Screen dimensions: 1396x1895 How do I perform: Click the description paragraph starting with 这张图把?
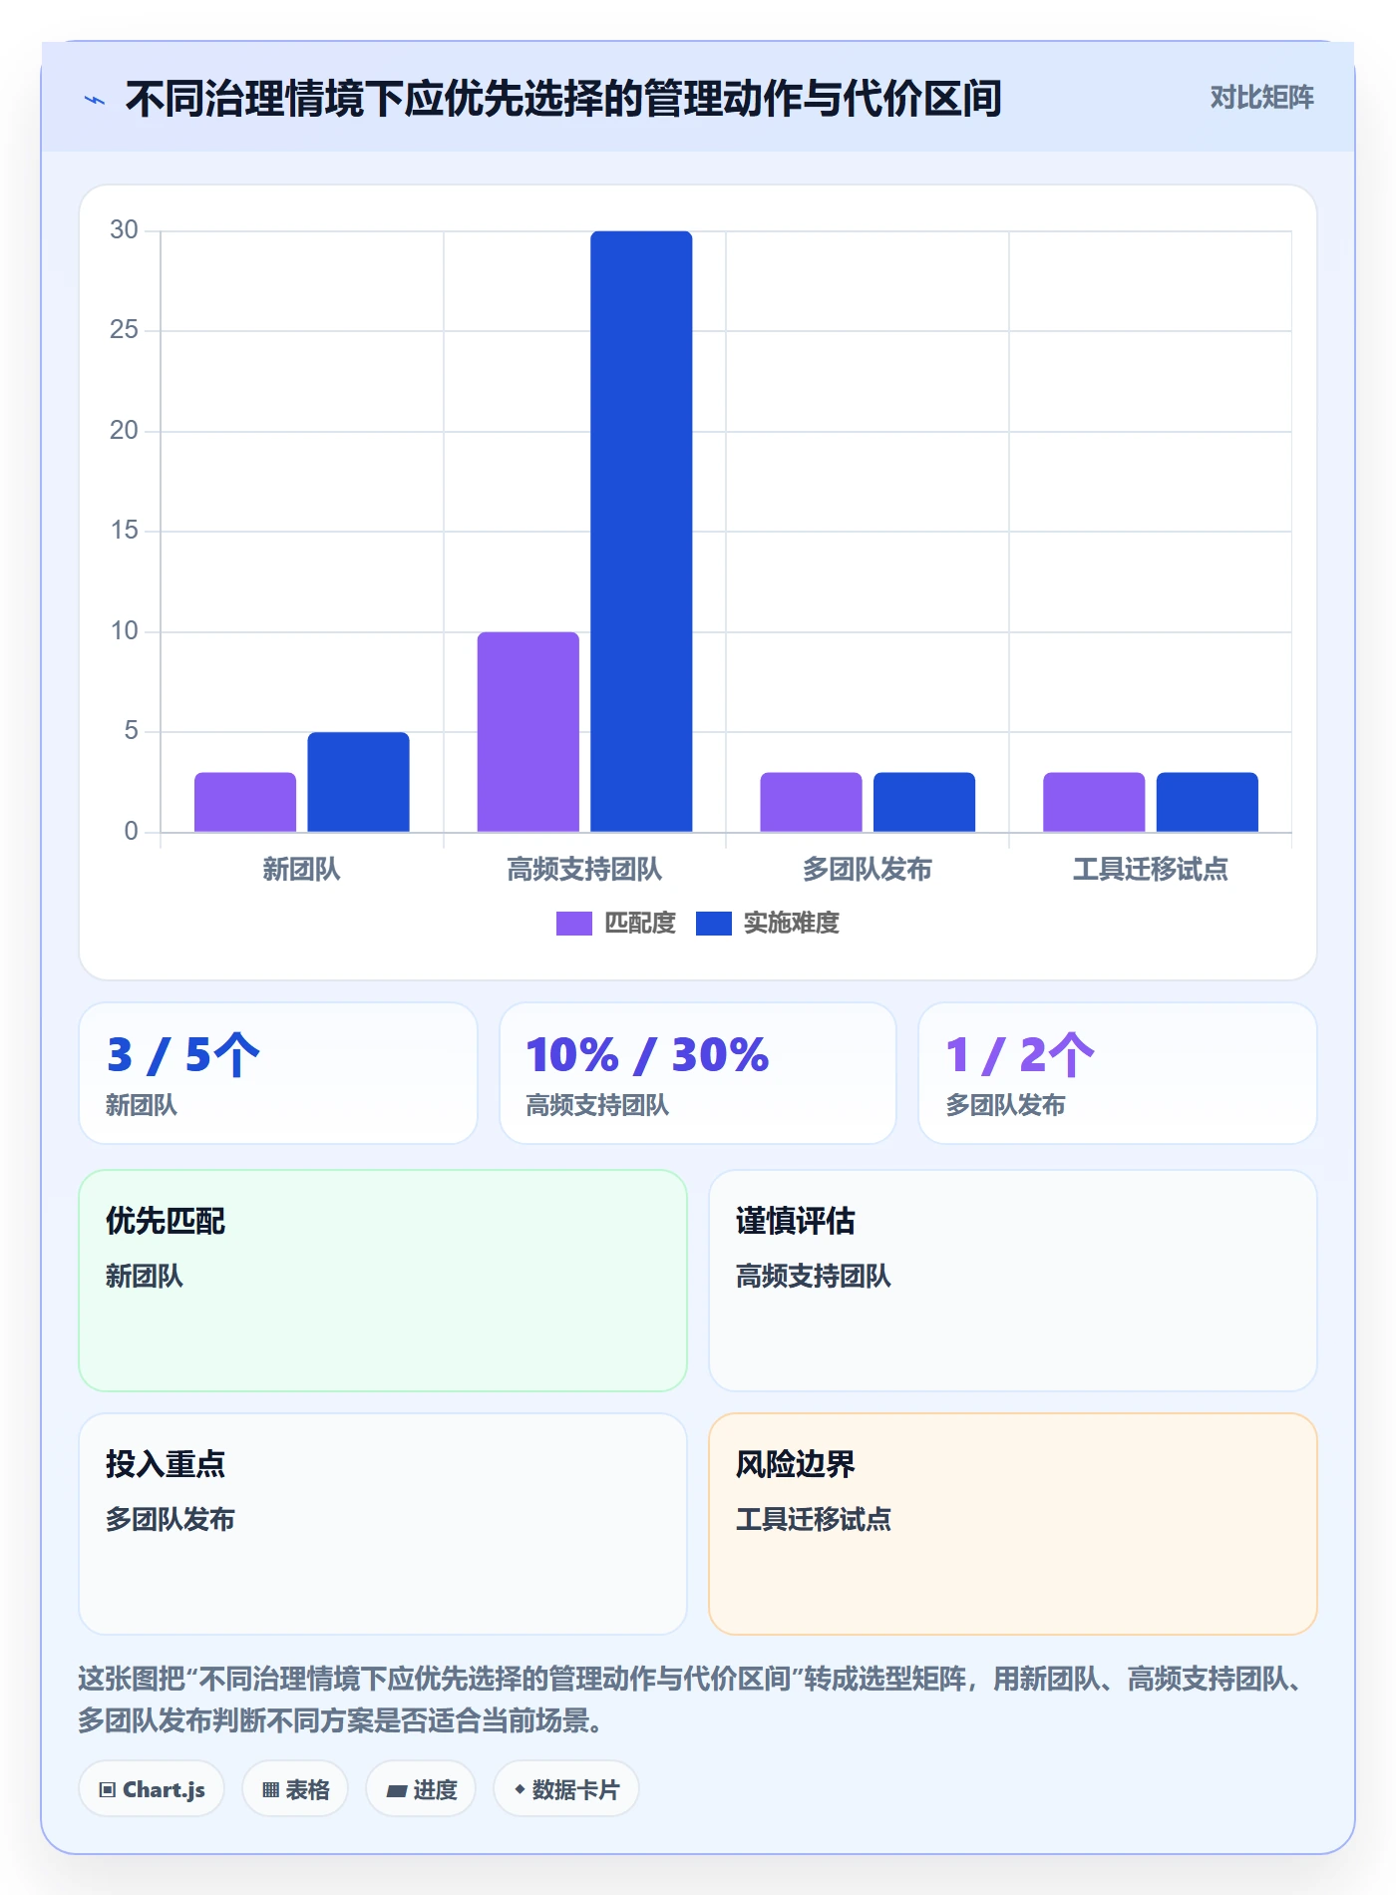694,1700
